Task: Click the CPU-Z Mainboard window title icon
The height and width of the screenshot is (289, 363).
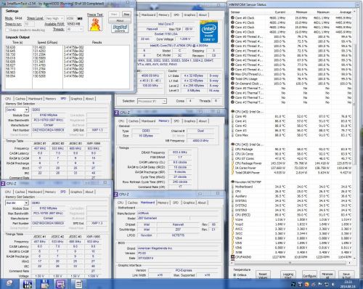Action: 116,195
